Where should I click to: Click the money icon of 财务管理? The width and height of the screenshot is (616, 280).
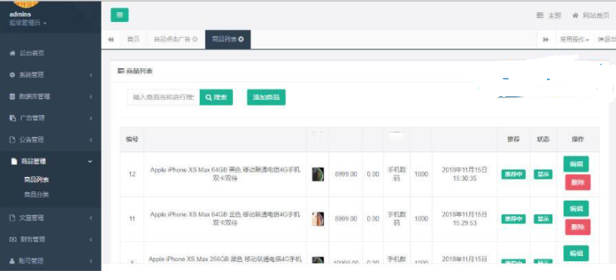point(12,239)
